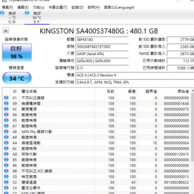Open the 磁碟(D) menu
Viewport: 194px width, 194px height.
click(x=78, y=7)
